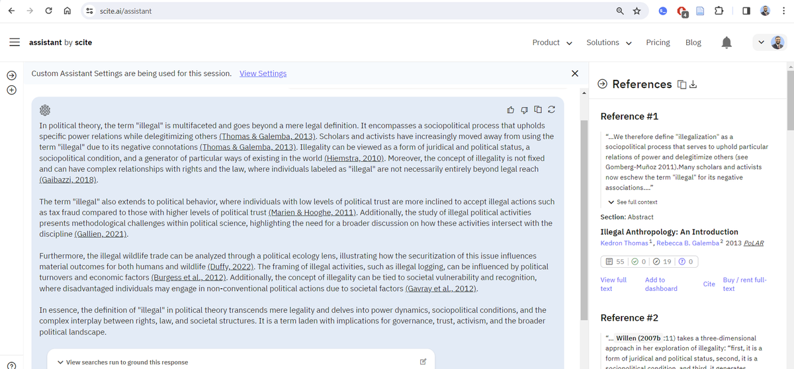This screenshot has height=369, width=794.
Task: Expand See full context in Reference #1
Action: pyautogui.click(x=633, y=202)
